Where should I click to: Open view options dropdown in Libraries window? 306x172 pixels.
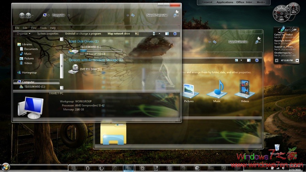click(x=241, y=60)
